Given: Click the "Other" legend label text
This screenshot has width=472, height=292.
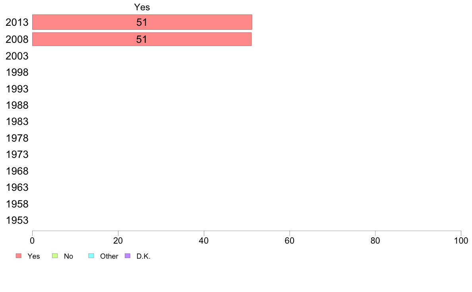Looking at the screenshot, I should pos(109,256).
